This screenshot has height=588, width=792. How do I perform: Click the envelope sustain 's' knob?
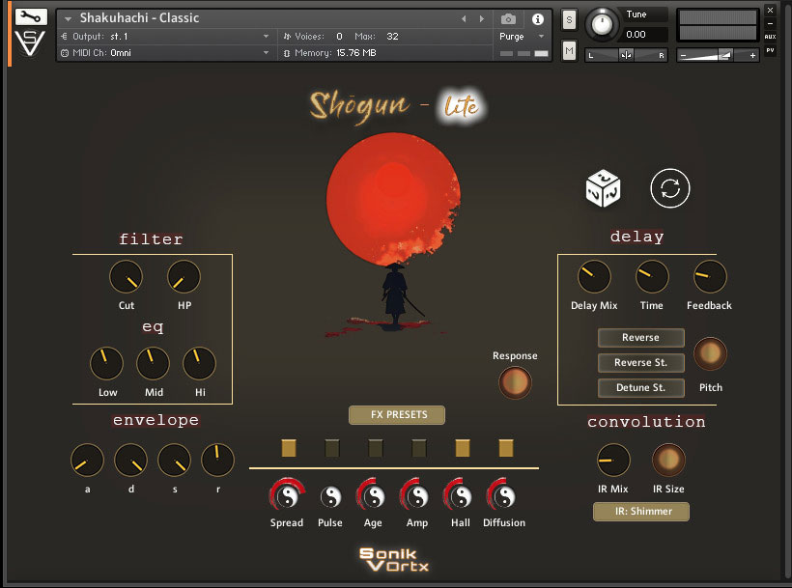point(174,460)
